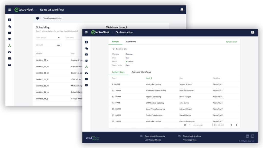Select the green orchestration icon in the Orchestration sidebar
The image size is (263, 148).
[x=86, y=67]
